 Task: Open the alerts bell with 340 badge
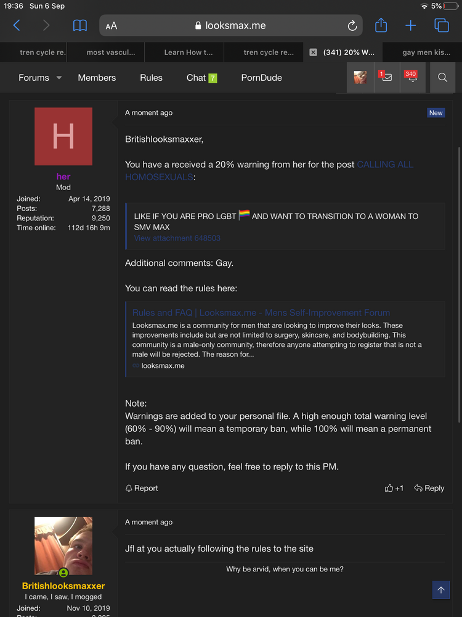coord(411,78)
